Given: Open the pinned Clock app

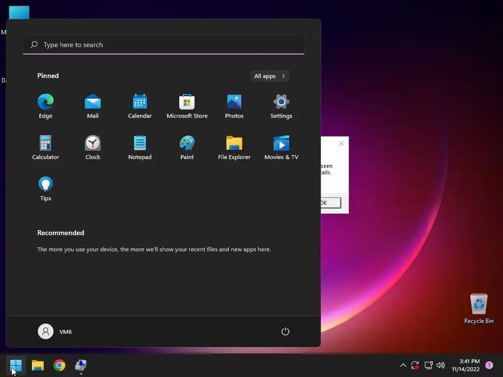Looking at the screenshot, I should tap(93, 147).
